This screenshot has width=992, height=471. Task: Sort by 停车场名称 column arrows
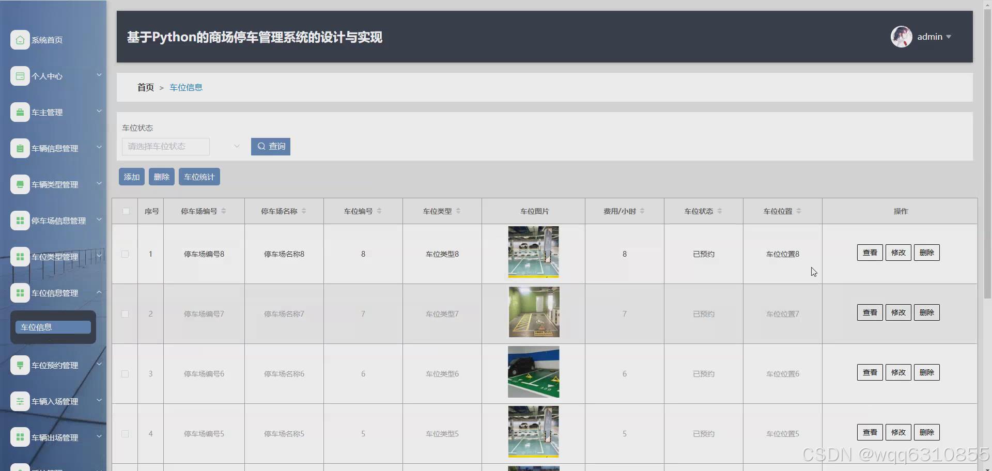(x=304, y=211)
